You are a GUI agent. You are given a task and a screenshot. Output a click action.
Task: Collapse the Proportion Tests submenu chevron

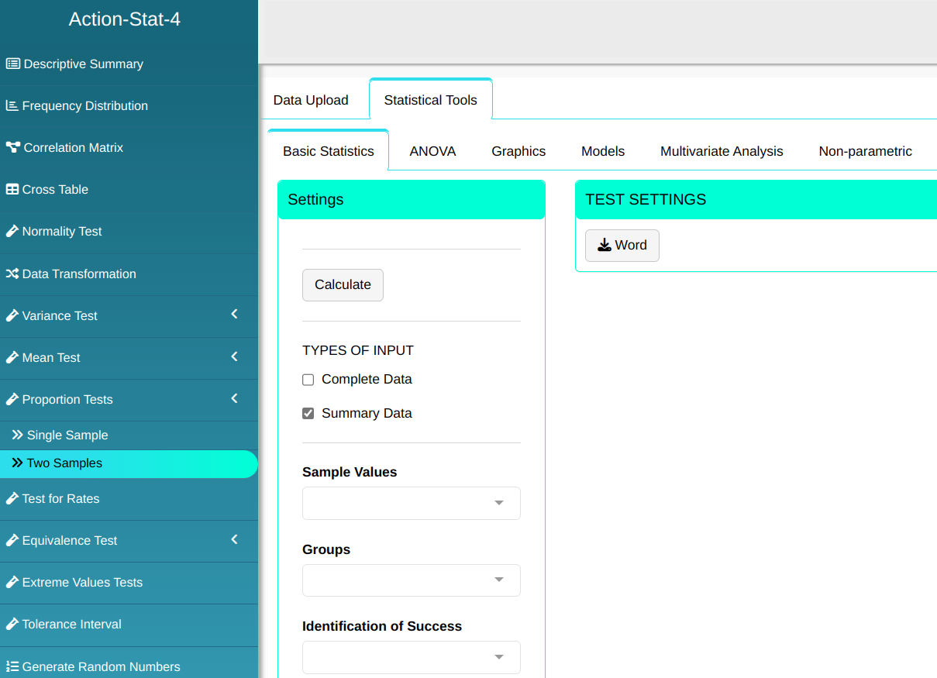tap(235, 398)
